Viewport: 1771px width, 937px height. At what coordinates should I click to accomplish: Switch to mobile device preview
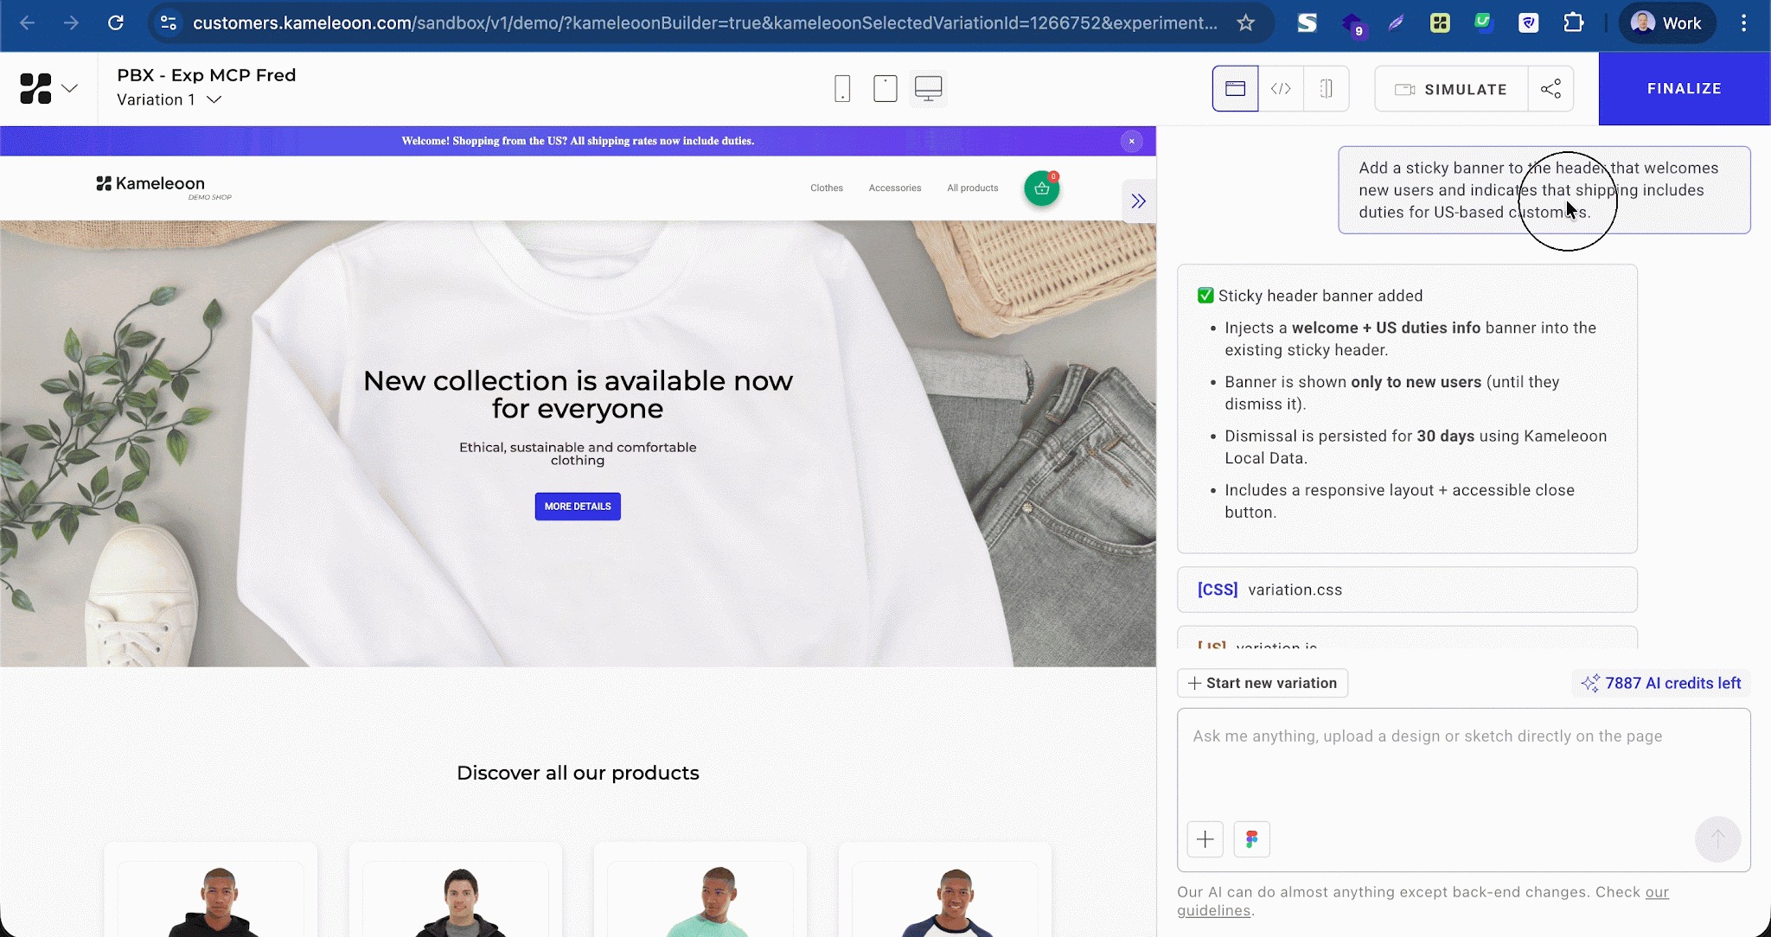[842, 88]
